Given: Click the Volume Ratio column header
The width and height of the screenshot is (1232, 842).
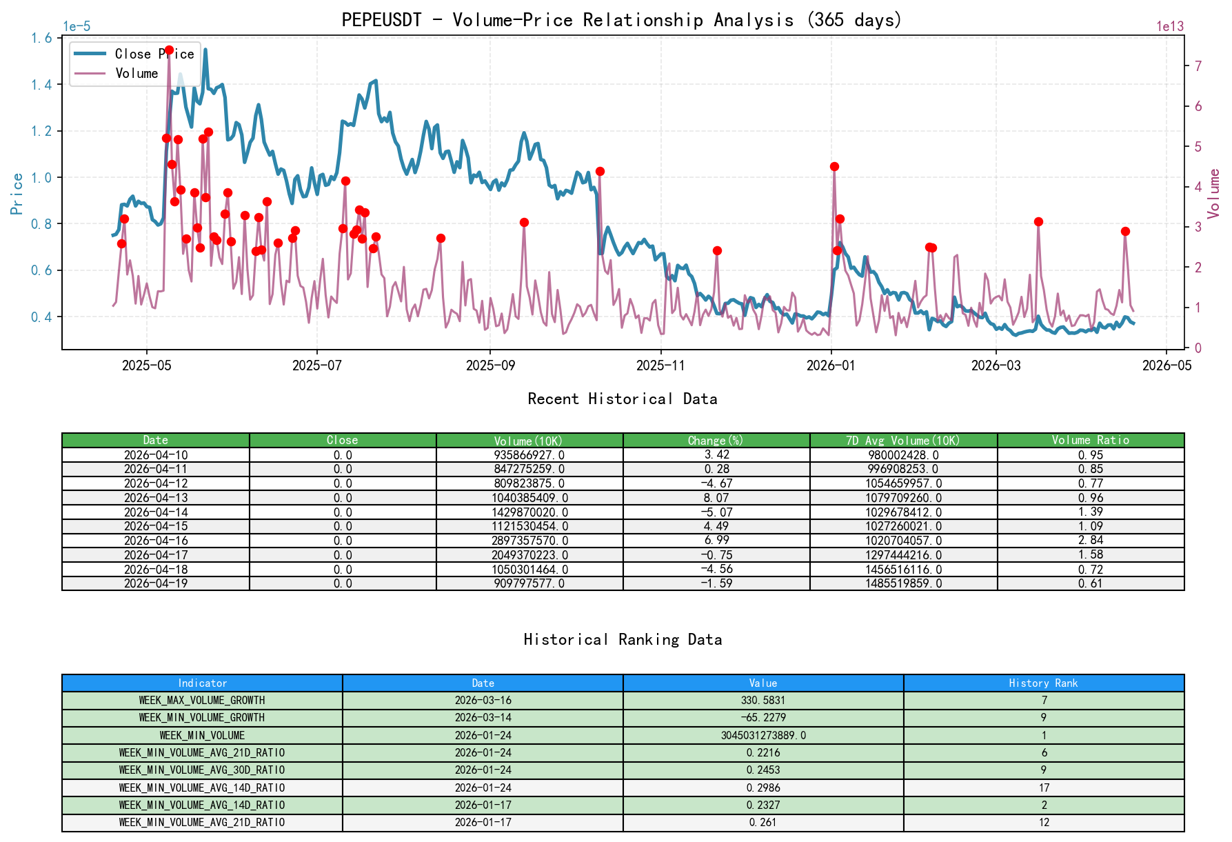Looking at the screenshot, I should (1091, 440).
